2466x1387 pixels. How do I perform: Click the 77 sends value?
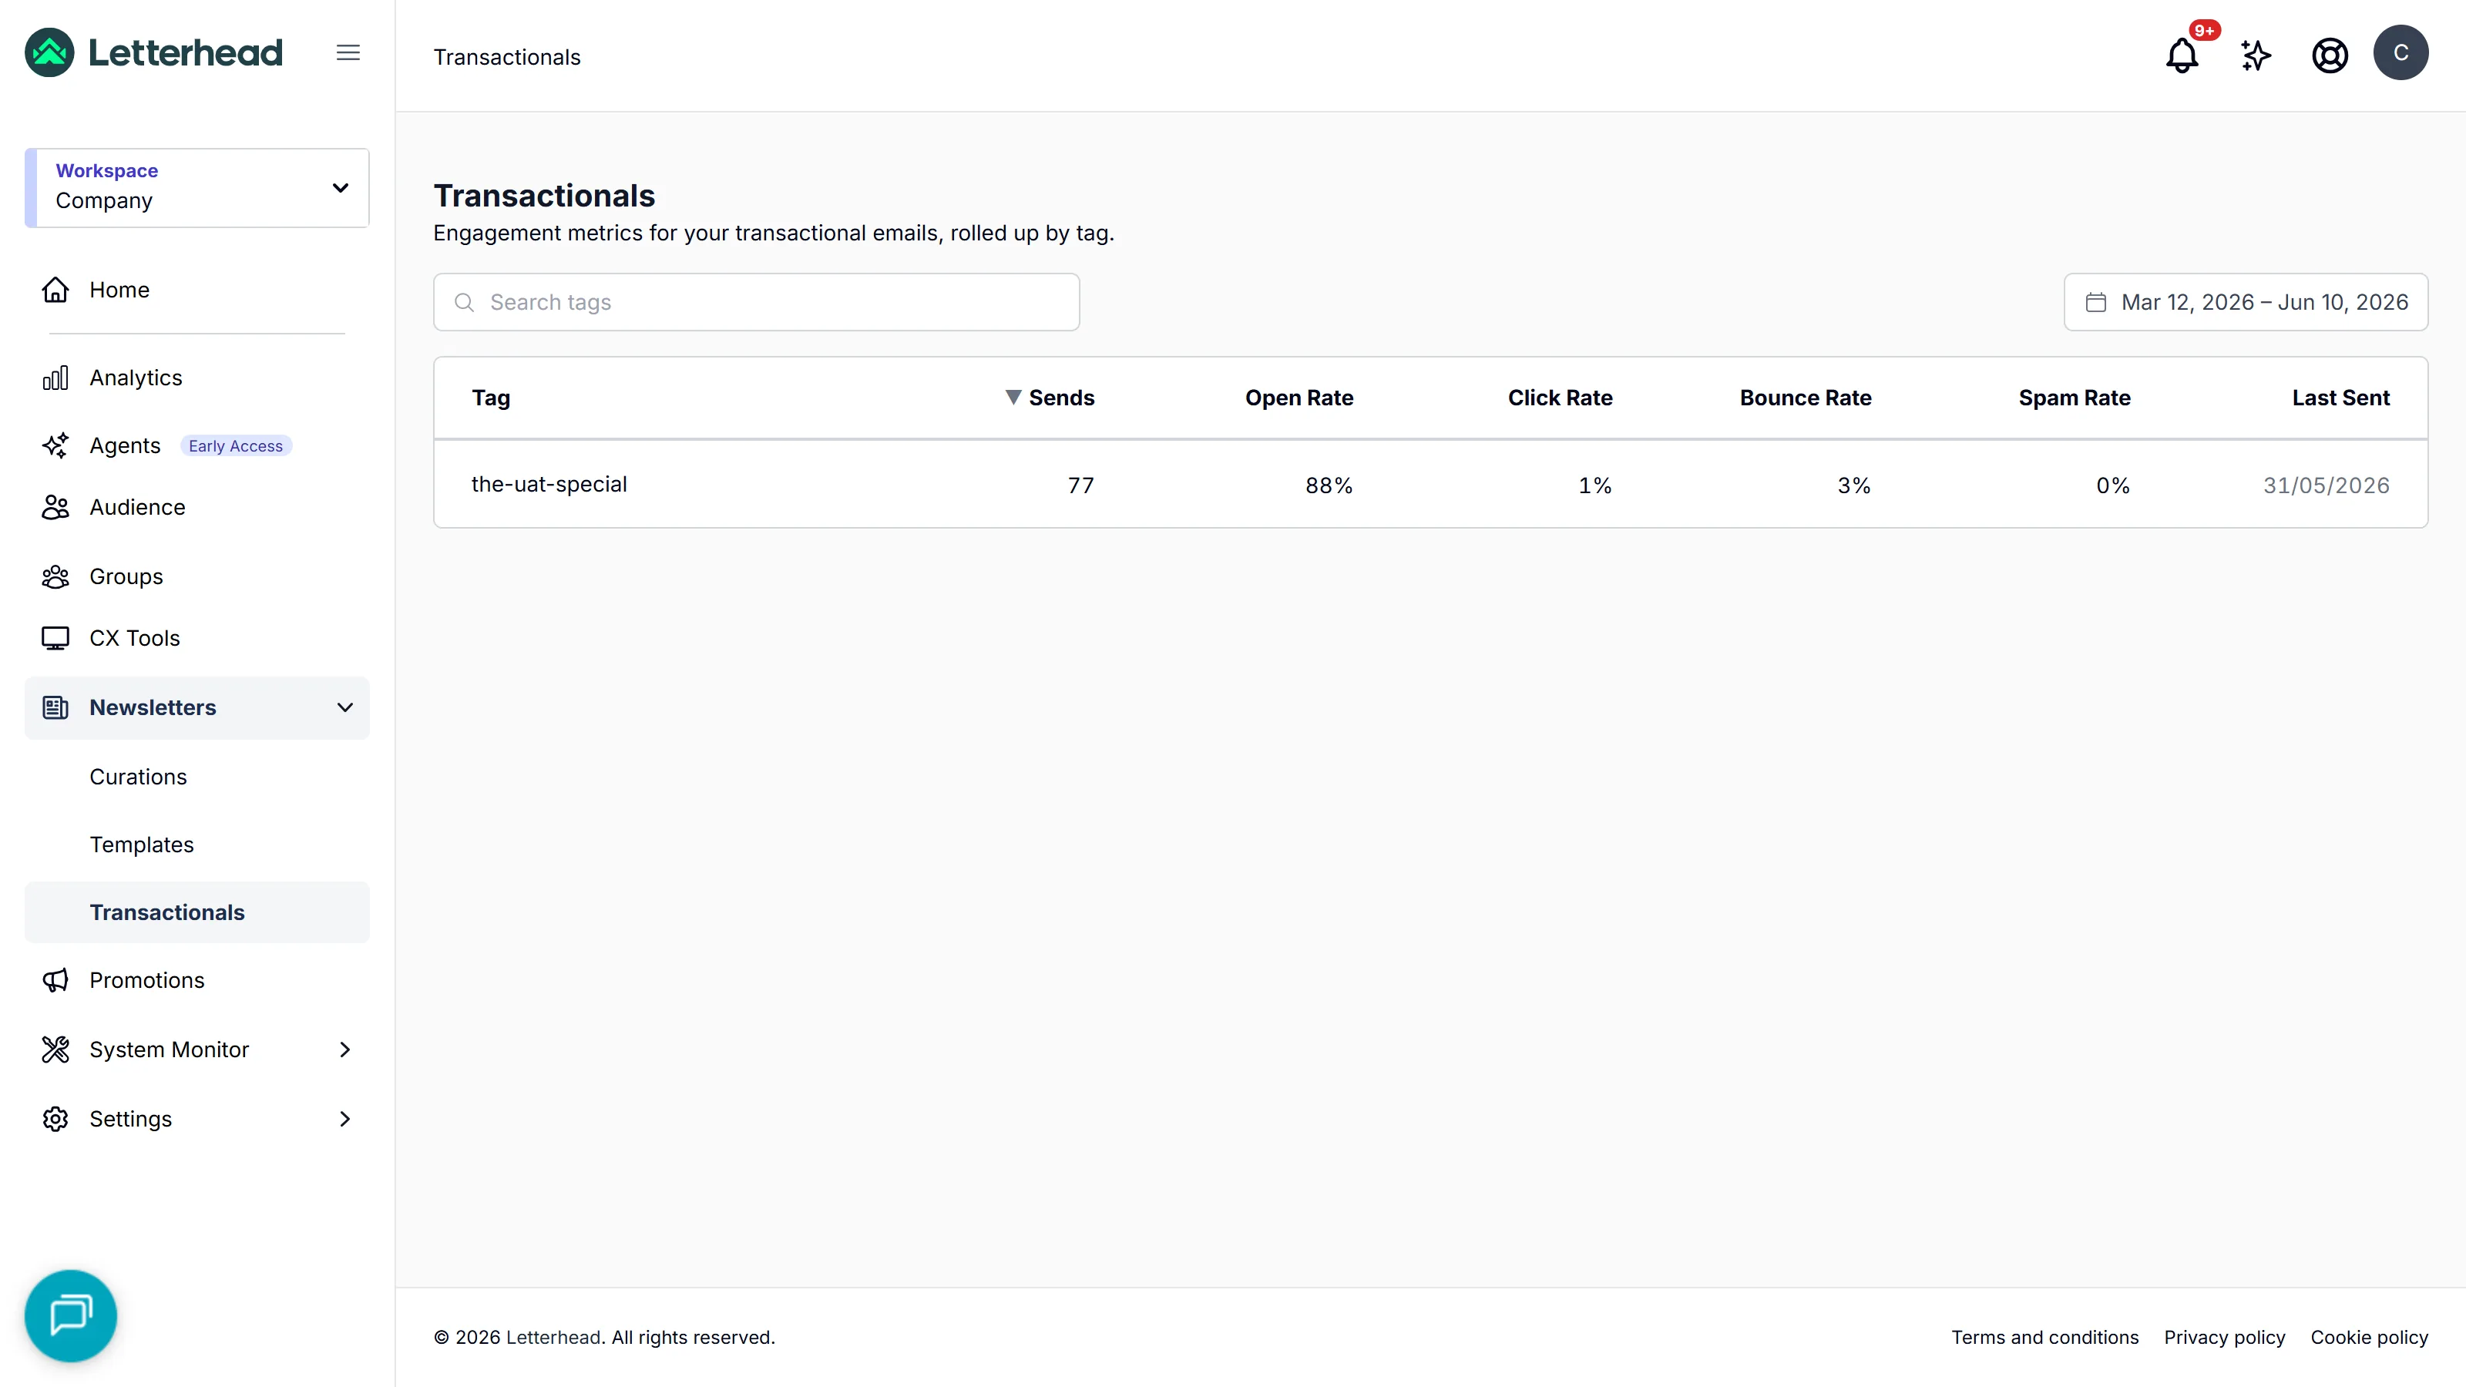coord(1080,485)
